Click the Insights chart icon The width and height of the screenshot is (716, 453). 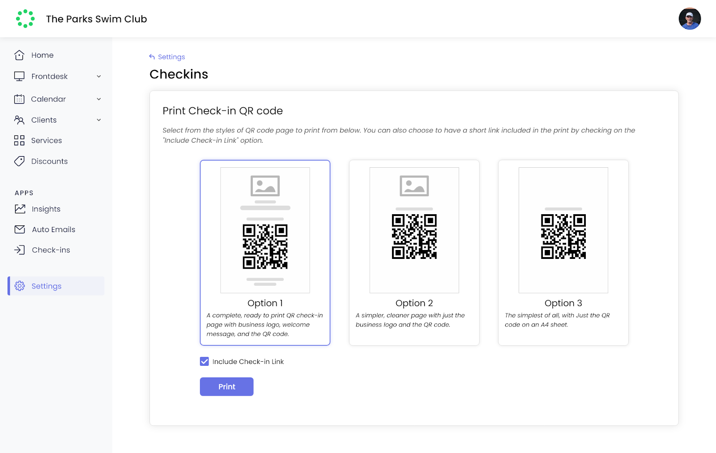point(20,209)
